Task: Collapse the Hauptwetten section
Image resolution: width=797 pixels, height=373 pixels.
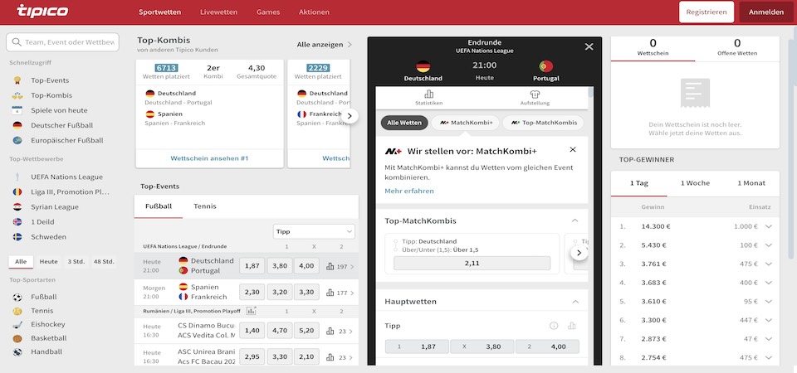Action: point(575,302)
